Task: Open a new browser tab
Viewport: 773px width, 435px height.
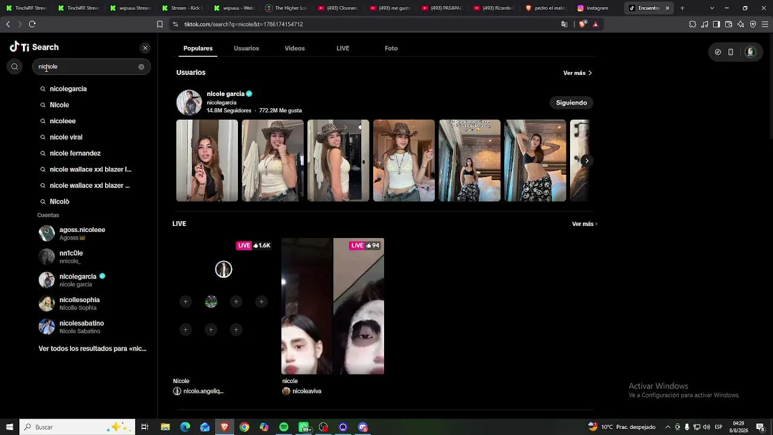Action: point(682,8)
